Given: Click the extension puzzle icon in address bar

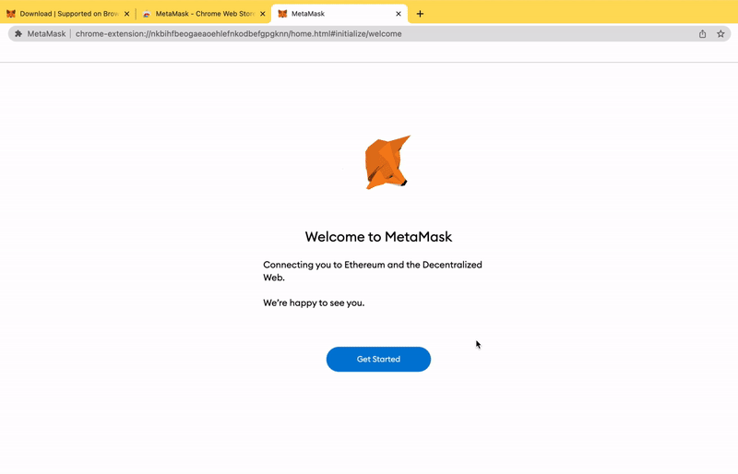Looking at the screenshot, I should pyautogui.click(x=18, y=33).
